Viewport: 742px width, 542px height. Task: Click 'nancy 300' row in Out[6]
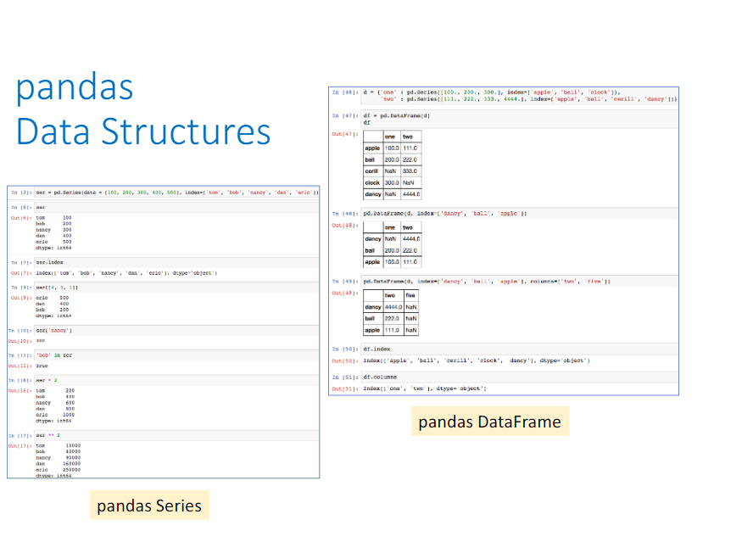point(53,230)
